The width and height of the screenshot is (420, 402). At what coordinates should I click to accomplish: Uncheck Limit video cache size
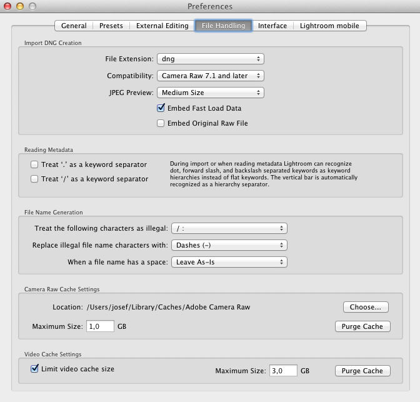point(35,369)
